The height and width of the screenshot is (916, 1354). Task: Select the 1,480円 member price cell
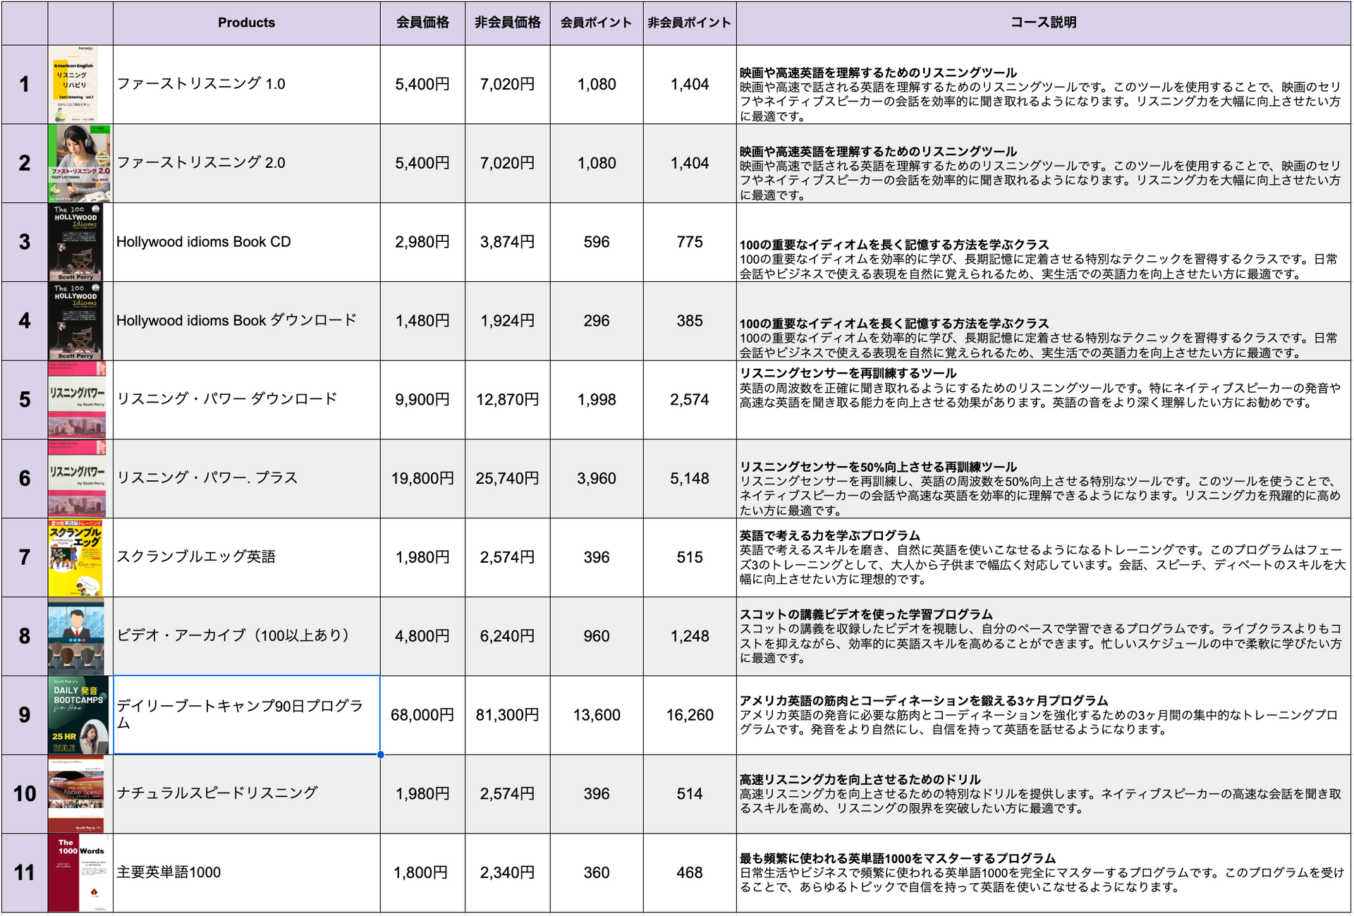(x=423, y=322)
